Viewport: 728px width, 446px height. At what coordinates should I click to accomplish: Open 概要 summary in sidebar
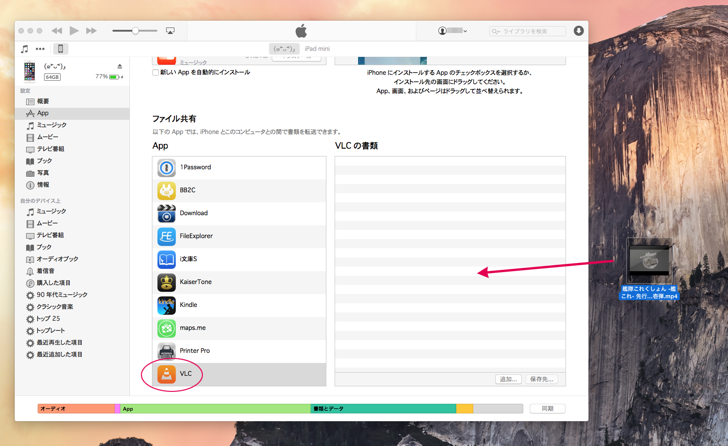pos(72,101)
